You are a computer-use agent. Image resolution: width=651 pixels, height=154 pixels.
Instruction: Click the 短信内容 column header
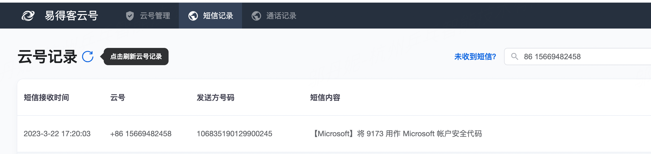tap(325, 97)
